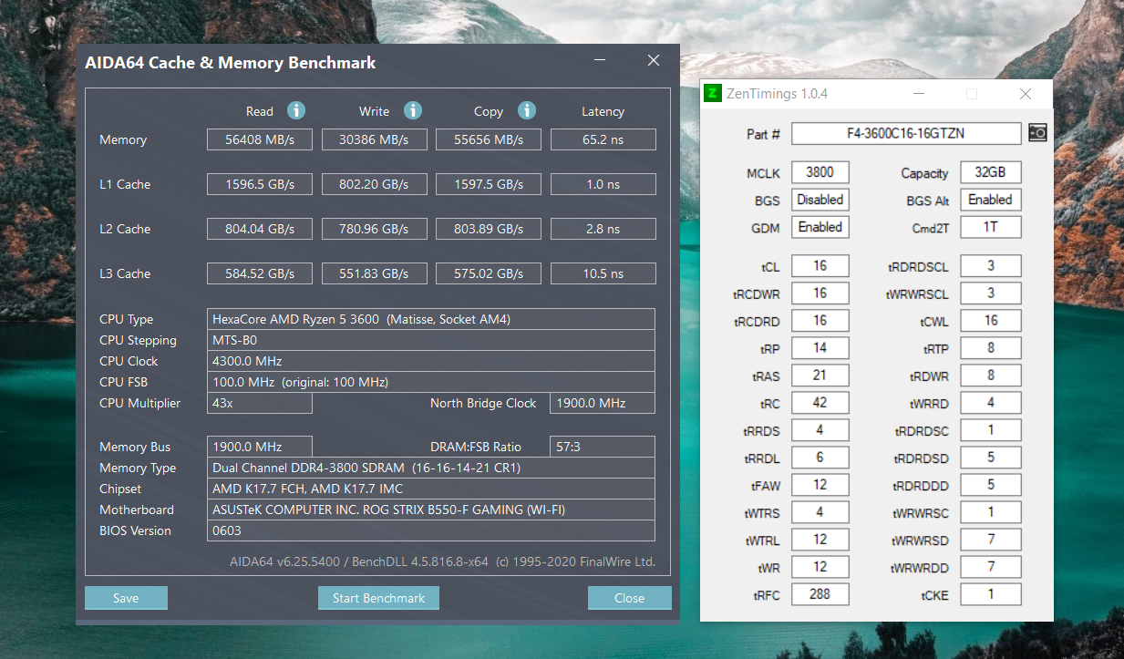Click the Write column info icon
The width and height of the screenshot is (1124, 659).
[x=412, y=110]
